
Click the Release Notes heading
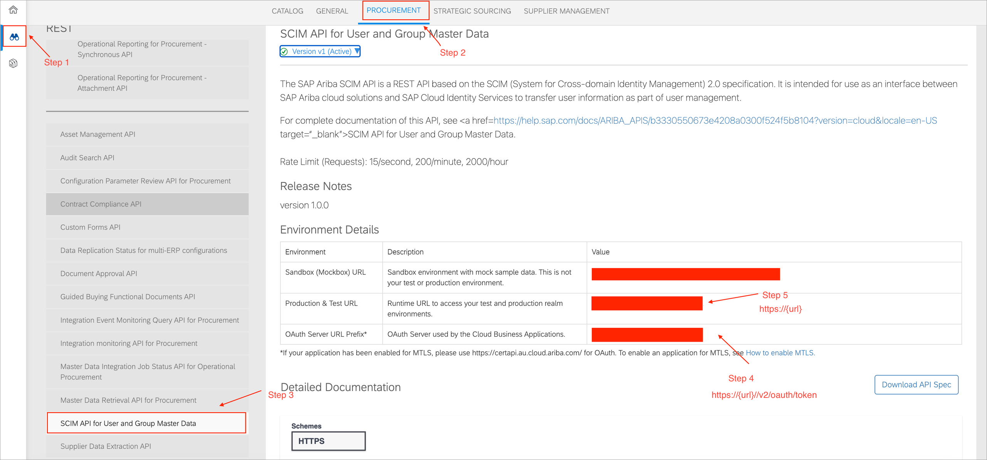click(316, 186)
